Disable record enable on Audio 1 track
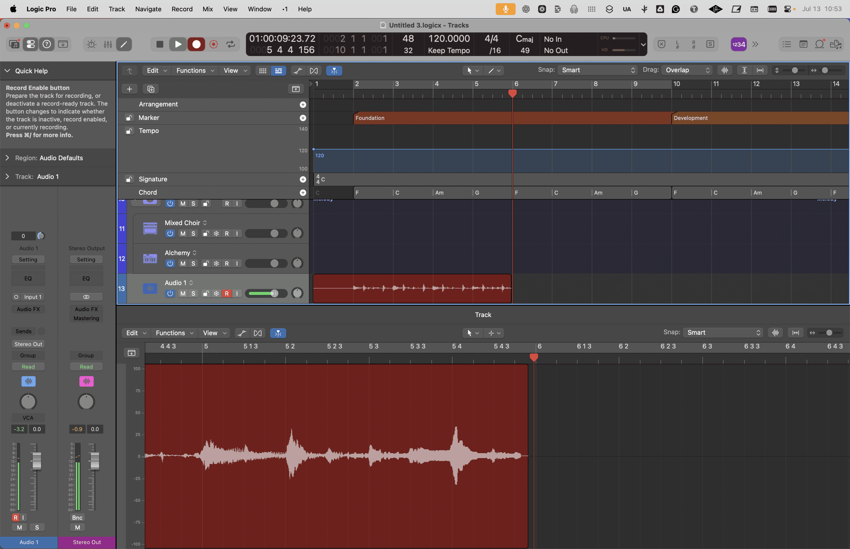The height and width of the screenshot is (549, 850). 226,293
